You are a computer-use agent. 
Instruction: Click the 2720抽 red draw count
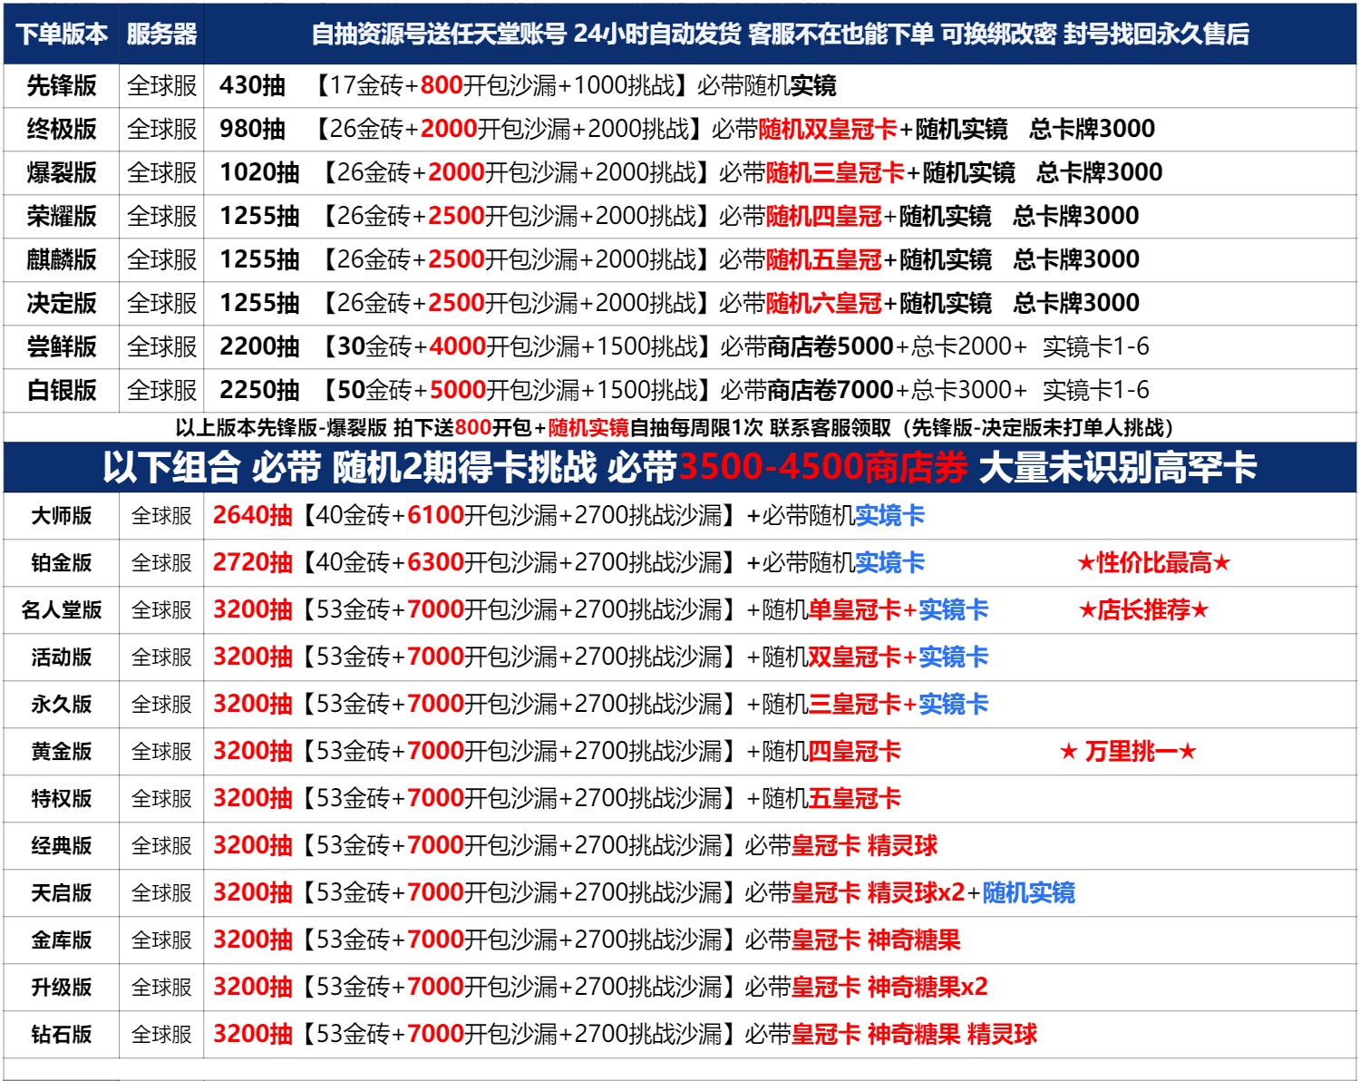pos(252,562)
